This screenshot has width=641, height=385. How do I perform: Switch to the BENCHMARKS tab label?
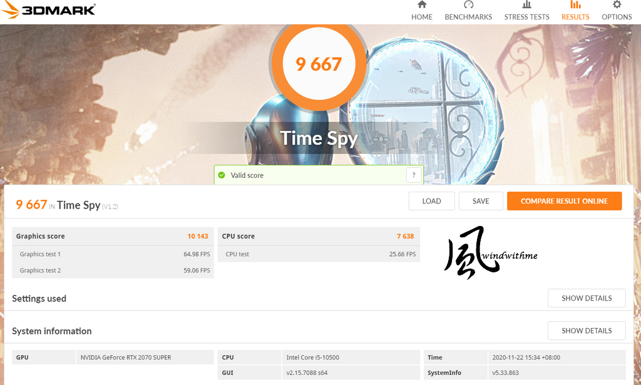(x=468, y=17)
